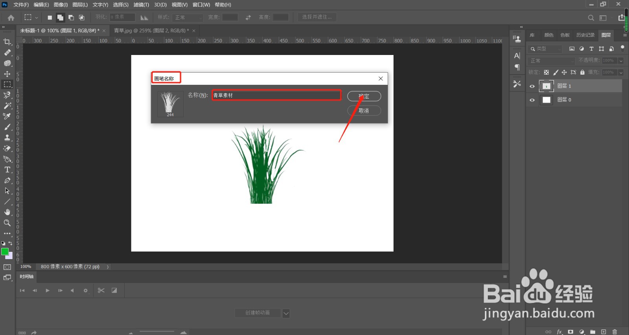The height and width of the screenshot is (335, 629).
Task: Open Layers panel flyout menu
Action: (x=625, y=35)
